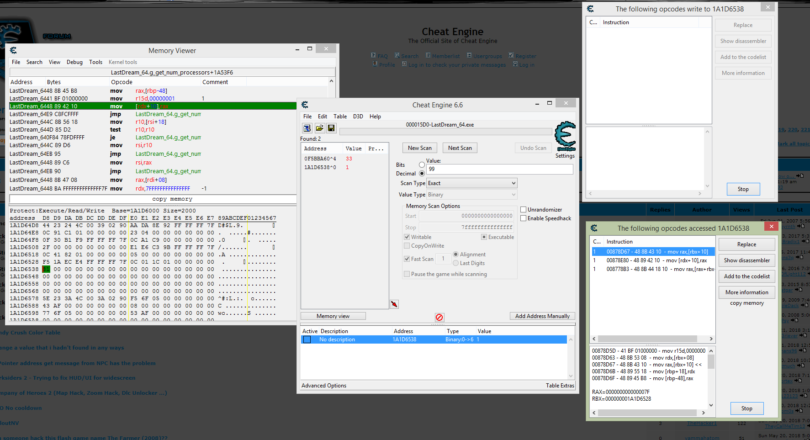Click the disassembler list scroll-up arrow

[332, 81]
